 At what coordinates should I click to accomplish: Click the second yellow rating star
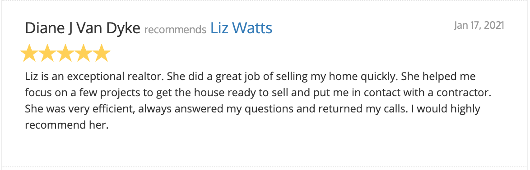click(x=47, y=53)
